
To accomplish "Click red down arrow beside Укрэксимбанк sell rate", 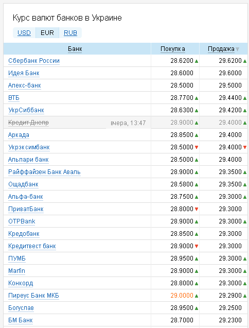I will pos(245,147).
